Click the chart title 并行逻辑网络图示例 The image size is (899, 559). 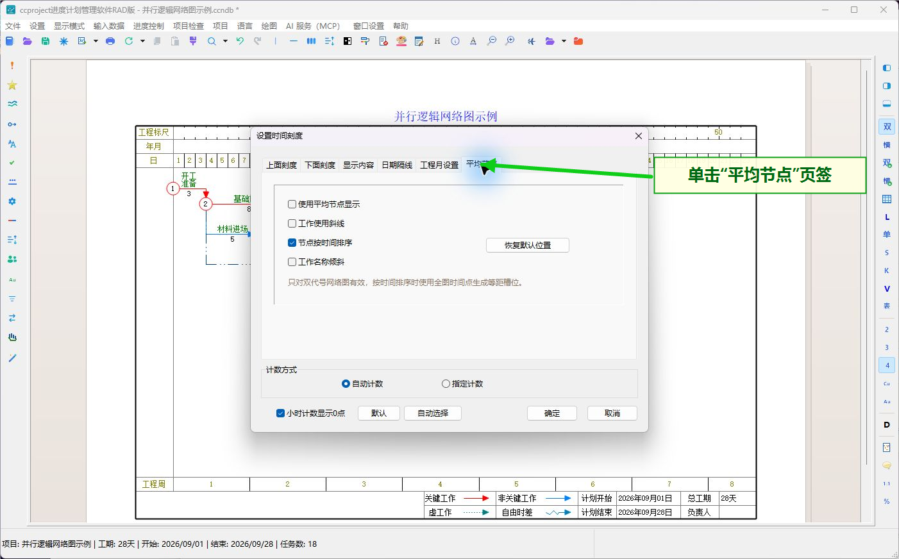[x=446, y=116]
